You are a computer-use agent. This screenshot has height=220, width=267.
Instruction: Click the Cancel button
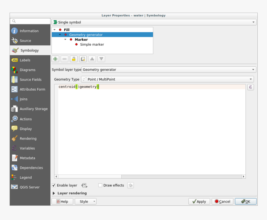[222, 201]
